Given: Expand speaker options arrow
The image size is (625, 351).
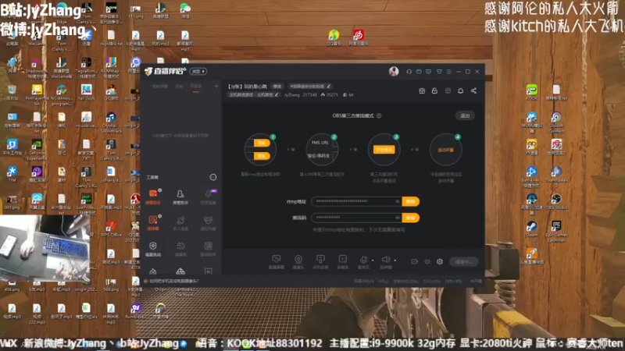Looking at the screenshot, I should [x=395, y=261].
